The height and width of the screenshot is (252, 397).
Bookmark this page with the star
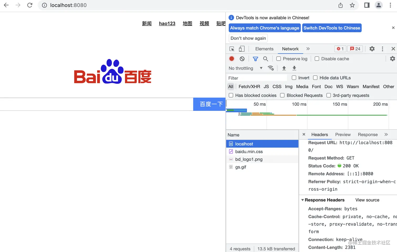[x=352, y=5]
